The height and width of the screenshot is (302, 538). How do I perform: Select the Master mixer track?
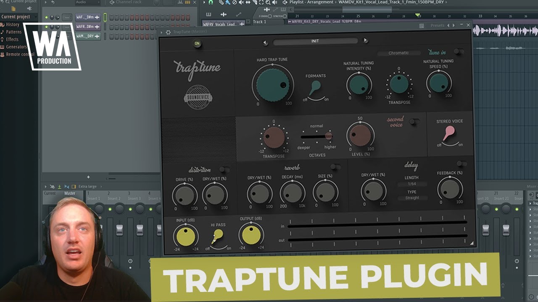coord(70,193)
